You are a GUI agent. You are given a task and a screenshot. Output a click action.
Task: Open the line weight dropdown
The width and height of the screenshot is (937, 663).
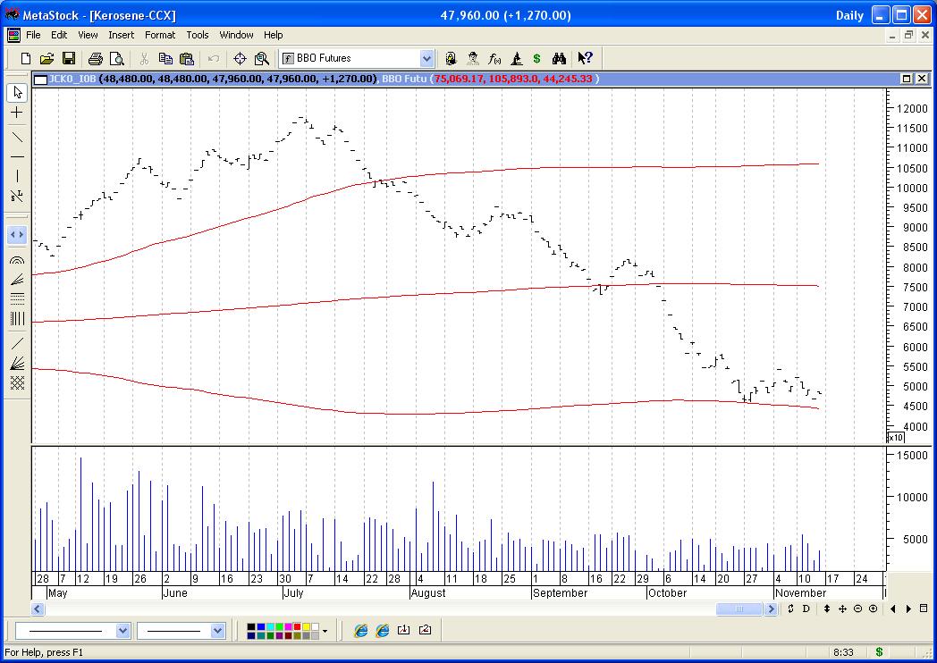click(x=217, y=631)
